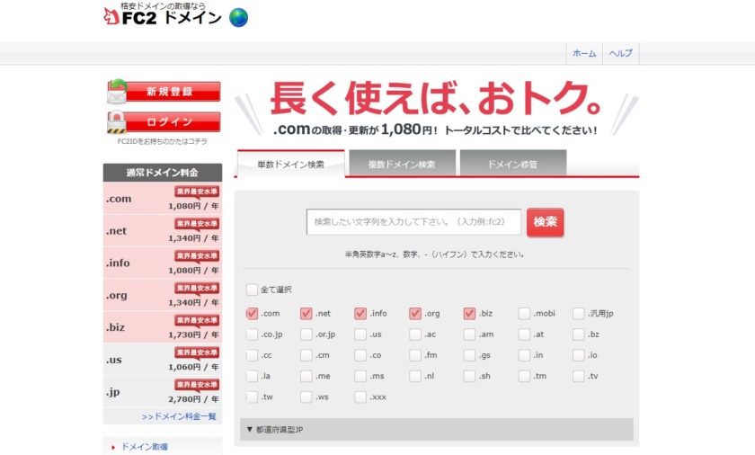The width and height of the screenshot is (755, 455).
Task: Click the padlock icon on ログイン
Action: click(116, 121)
